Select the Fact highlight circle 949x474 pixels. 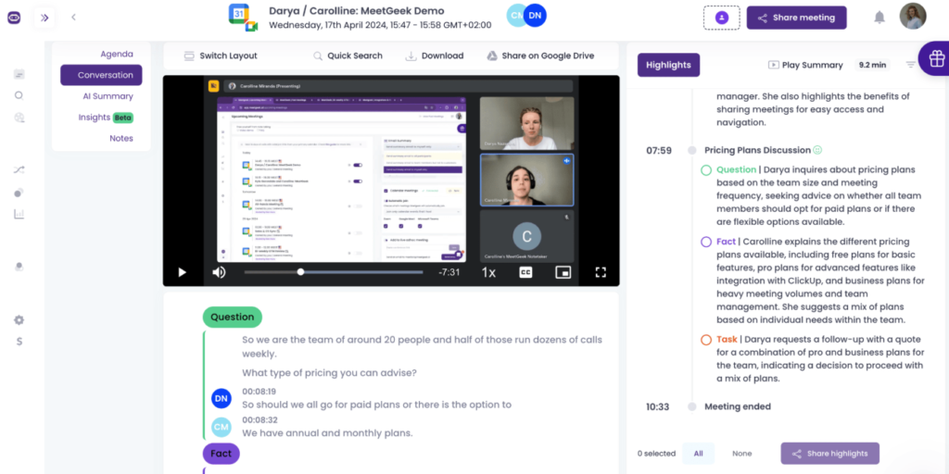(x=705, y=242)
